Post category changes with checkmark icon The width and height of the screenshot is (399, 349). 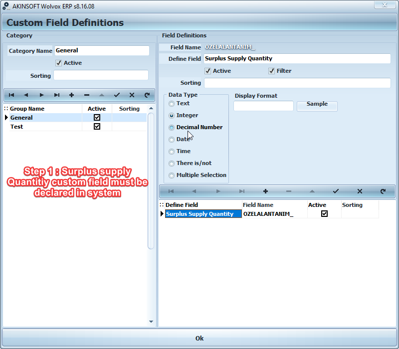coord(117,95)
